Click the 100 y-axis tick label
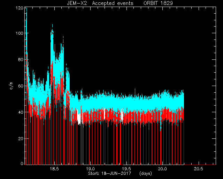Viewport: 223px width, 179px height. [x=20, y=33]
